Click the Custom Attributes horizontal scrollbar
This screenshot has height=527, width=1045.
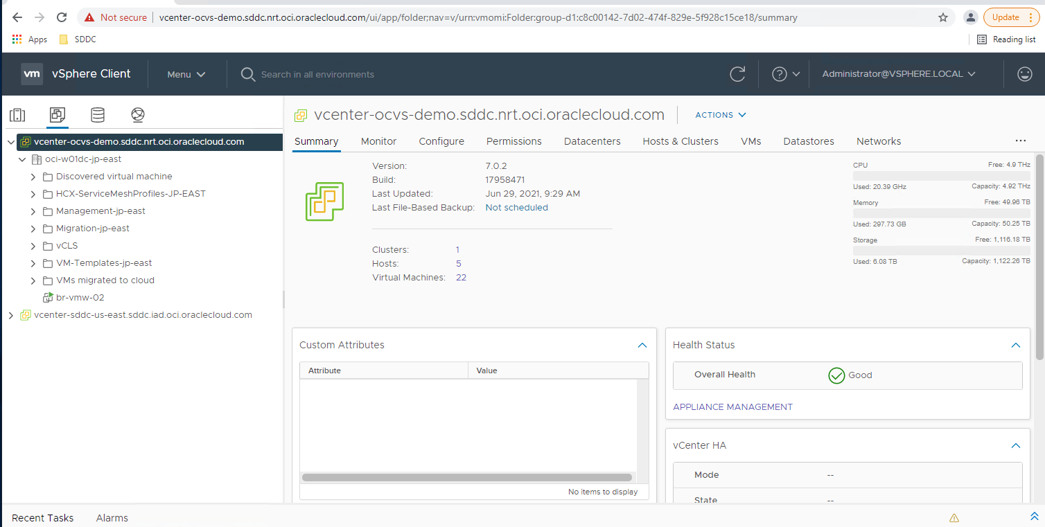(x=466, y=477)
